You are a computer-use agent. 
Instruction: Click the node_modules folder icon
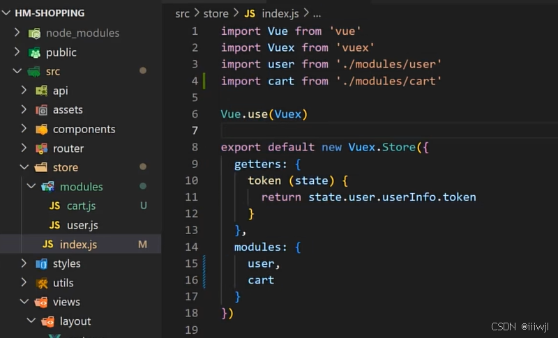pos(34,33)
